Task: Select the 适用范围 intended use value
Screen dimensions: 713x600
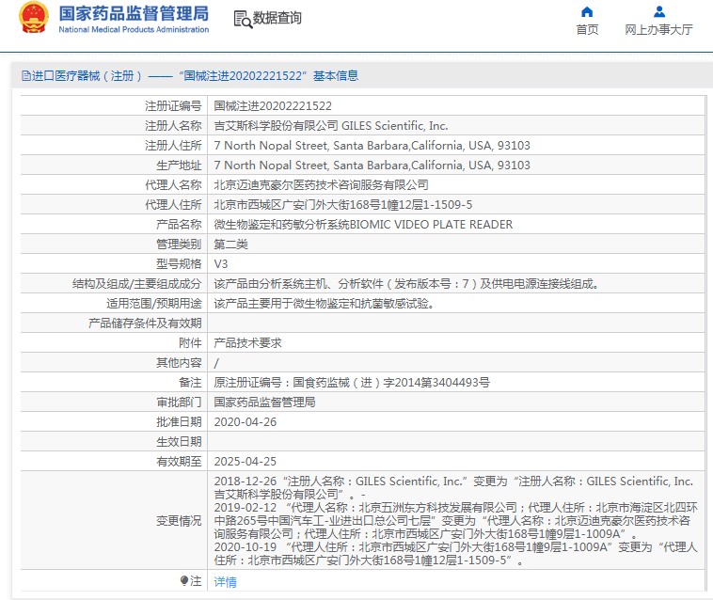Action: coord(325,303)
